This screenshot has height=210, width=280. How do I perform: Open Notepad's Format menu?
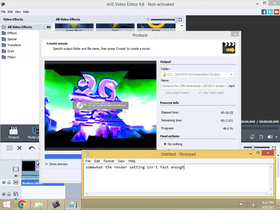pyautogui.click(x=109, y=161)
